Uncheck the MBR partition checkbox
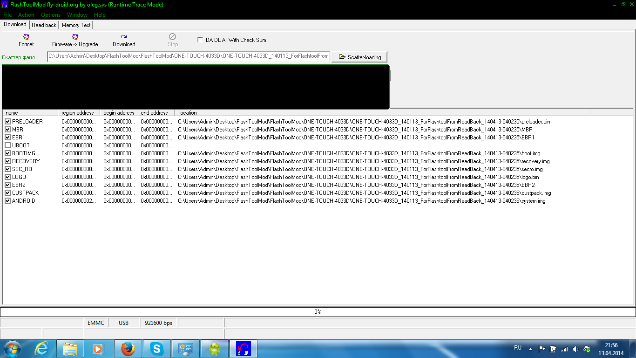Screen dimensions: 636x358 click(x=7, y=130)
